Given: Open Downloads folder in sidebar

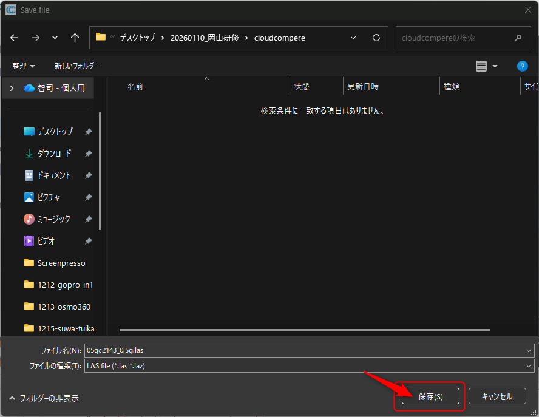Looking at the screenshot, I should point(54,154).
